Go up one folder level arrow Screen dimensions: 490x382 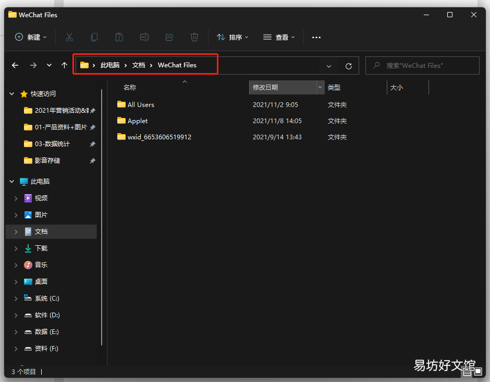pos(64,65)
